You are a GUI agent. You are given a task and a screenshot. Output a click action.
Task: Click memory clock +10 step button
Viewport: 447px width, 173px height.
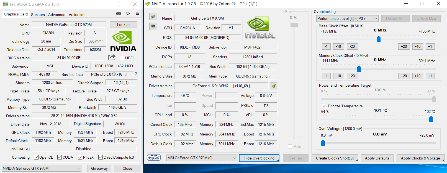(x=418, y=76)
